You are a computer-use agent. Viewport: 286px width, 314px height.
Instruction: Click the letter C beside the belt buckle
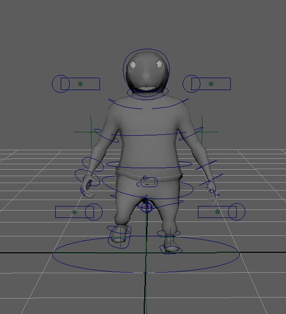coord(138,185)
